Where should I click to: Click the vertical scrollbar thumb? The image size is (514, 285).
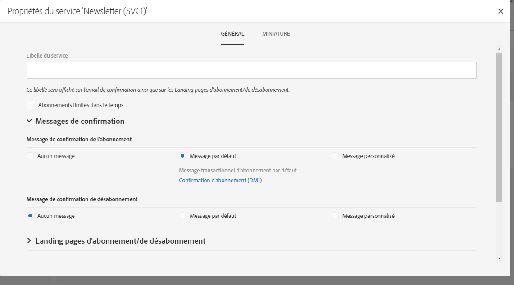pos(499,126)
